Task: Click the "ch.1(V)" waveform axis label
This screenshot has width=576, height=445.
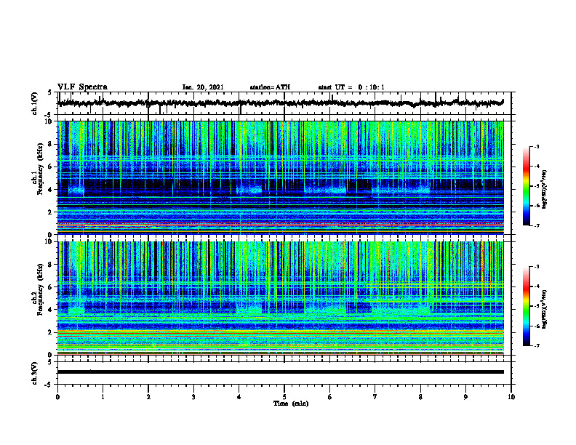Action: point(35,103)
